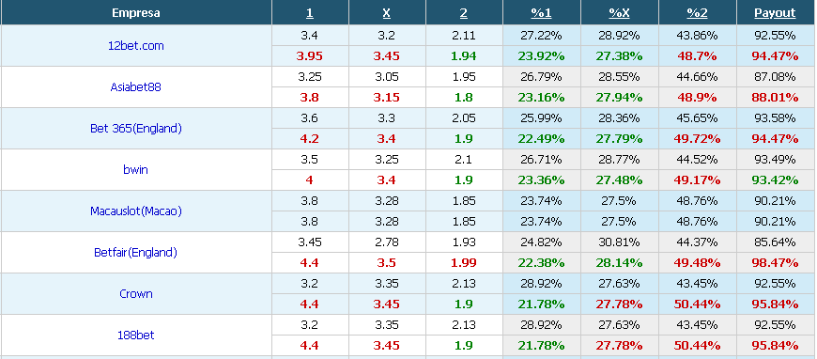Select Betfair's 98.47% payout cell

pyautogui.click(x=775, y=263)
